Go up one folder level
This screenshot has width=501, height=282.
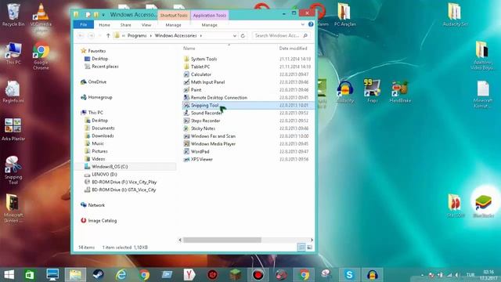pyautogui.click(x=108, y=36)
